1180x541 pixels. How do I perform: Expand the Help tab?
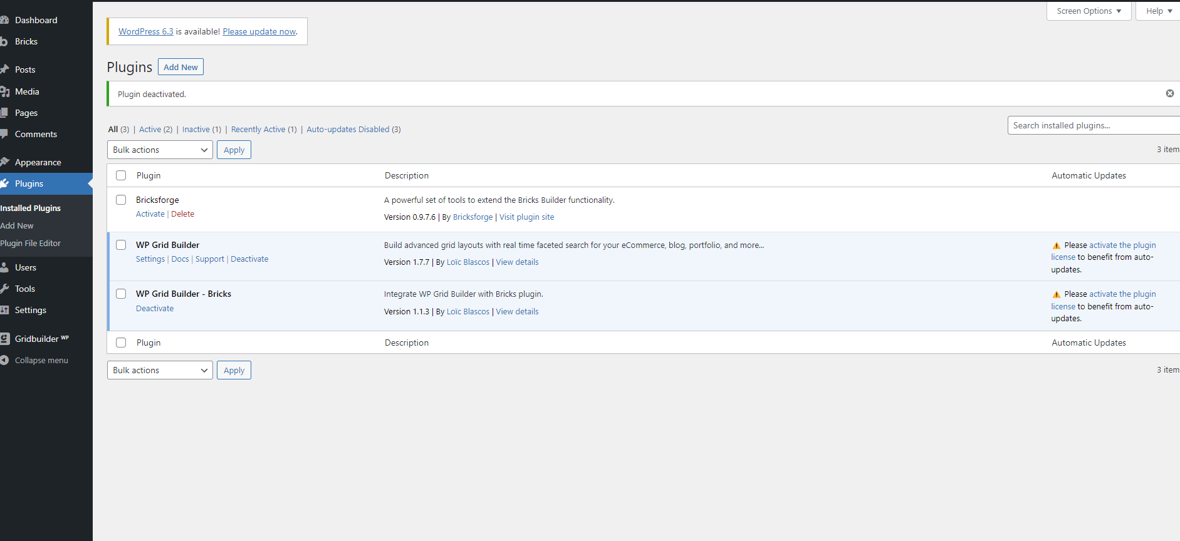(x=1158, y=11)
